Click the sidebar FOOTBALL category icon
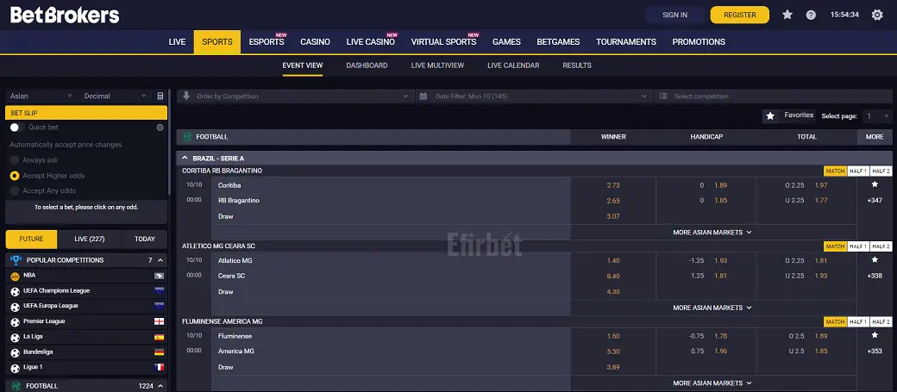897x392 pixels. pos(16,386)
